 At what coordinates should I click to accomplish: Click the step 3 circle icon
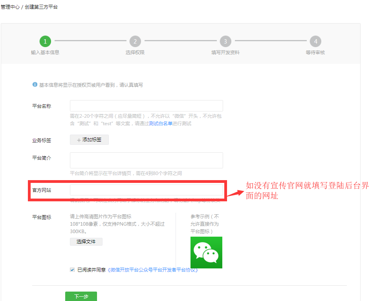click(x=225, y=41)
